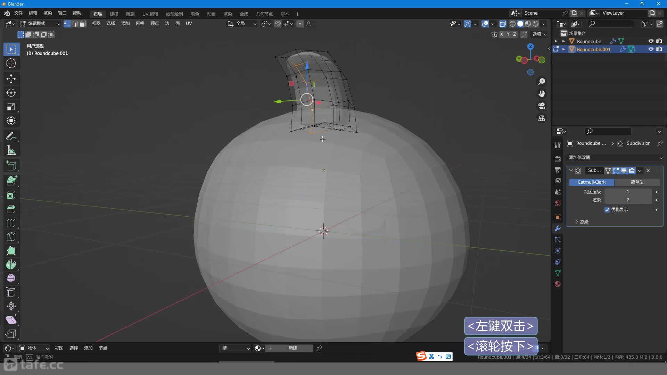This screenshot has width=667, height=375.
Task: Open the File (文件) menu
Action: coord(18,13)
